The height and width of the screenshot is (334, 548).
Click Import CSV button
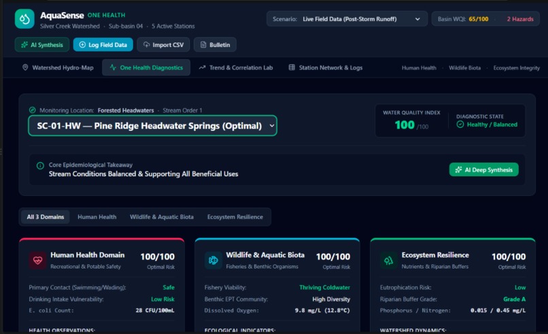click(163, 45)
